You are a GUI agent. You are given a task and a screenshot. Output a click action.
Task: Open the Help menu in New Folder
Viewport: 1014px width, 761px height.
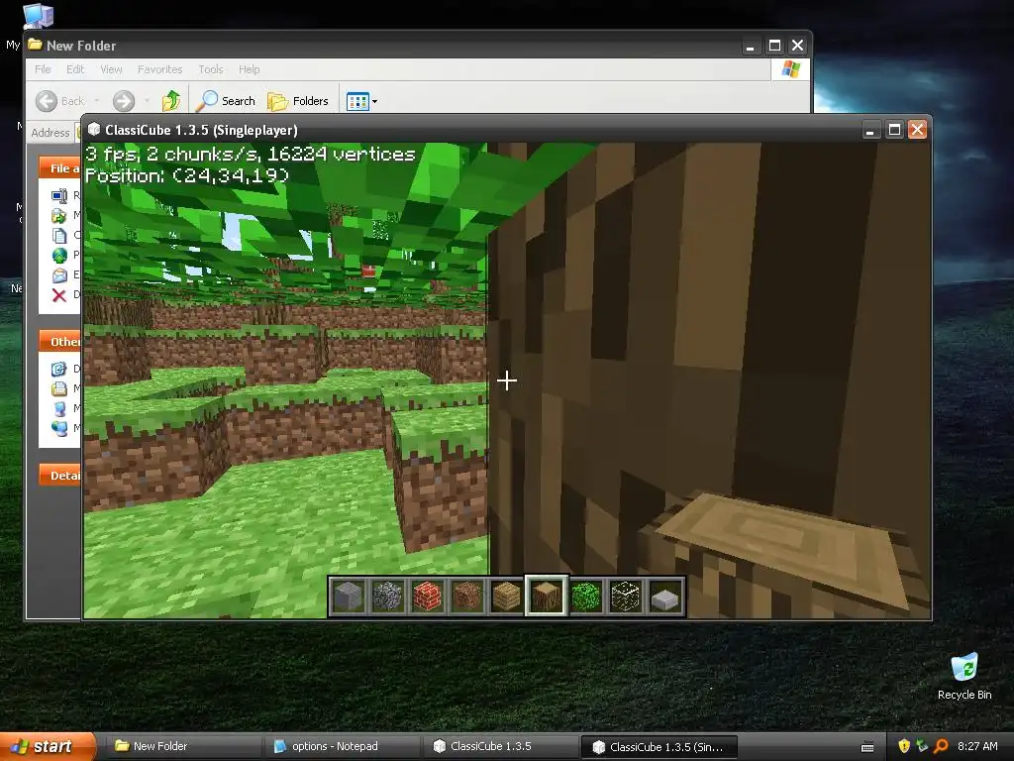(249, 69)
